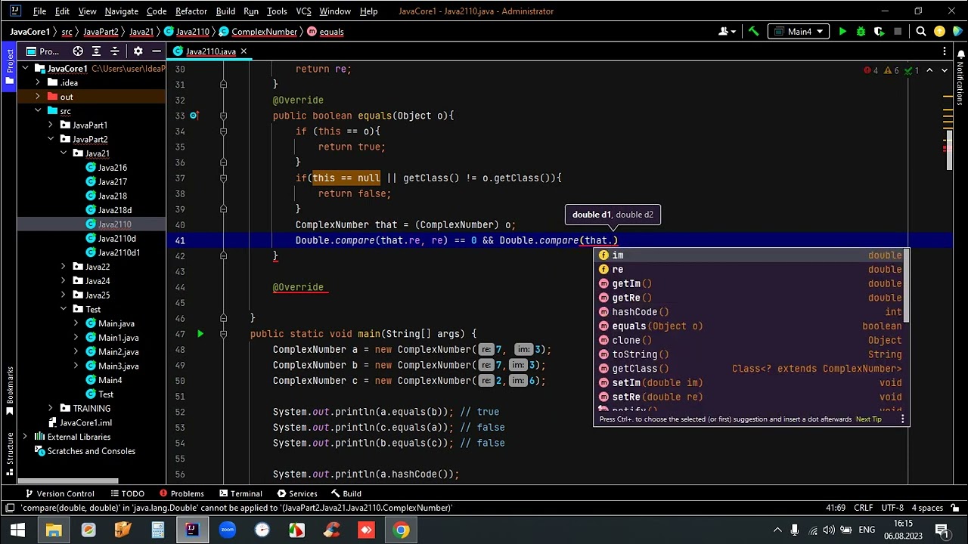Open the File menu
Viewport: 968px width, 544px height.
(39, 11)
